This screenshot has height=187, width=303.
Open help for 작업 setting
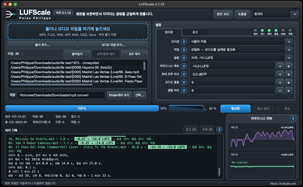pos(184,50)
